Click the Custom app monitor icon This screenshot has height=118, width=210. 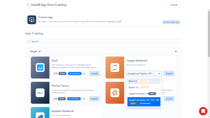point(32,20)
